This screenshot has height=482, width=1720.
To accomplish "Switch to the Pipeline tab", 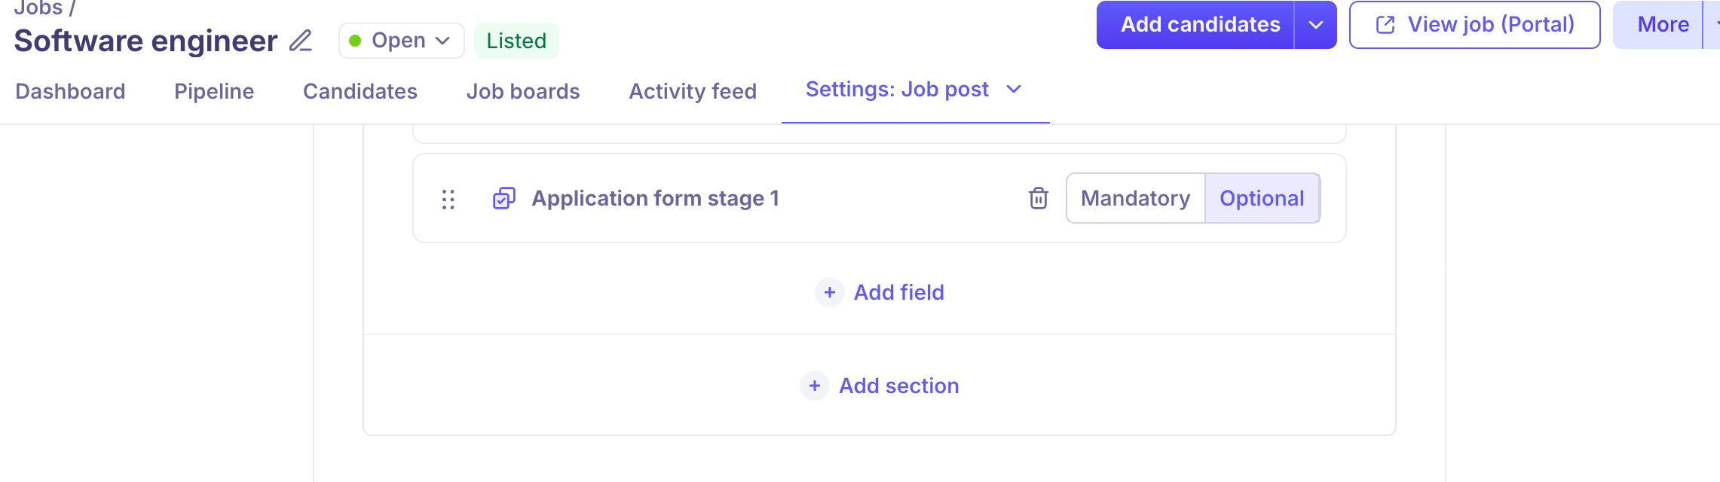I will (x=214, y=91).
